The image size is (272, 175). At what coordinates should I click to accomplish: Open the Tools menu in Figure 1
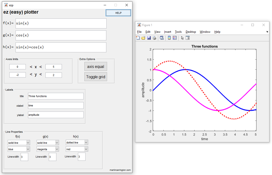(178, 32)
